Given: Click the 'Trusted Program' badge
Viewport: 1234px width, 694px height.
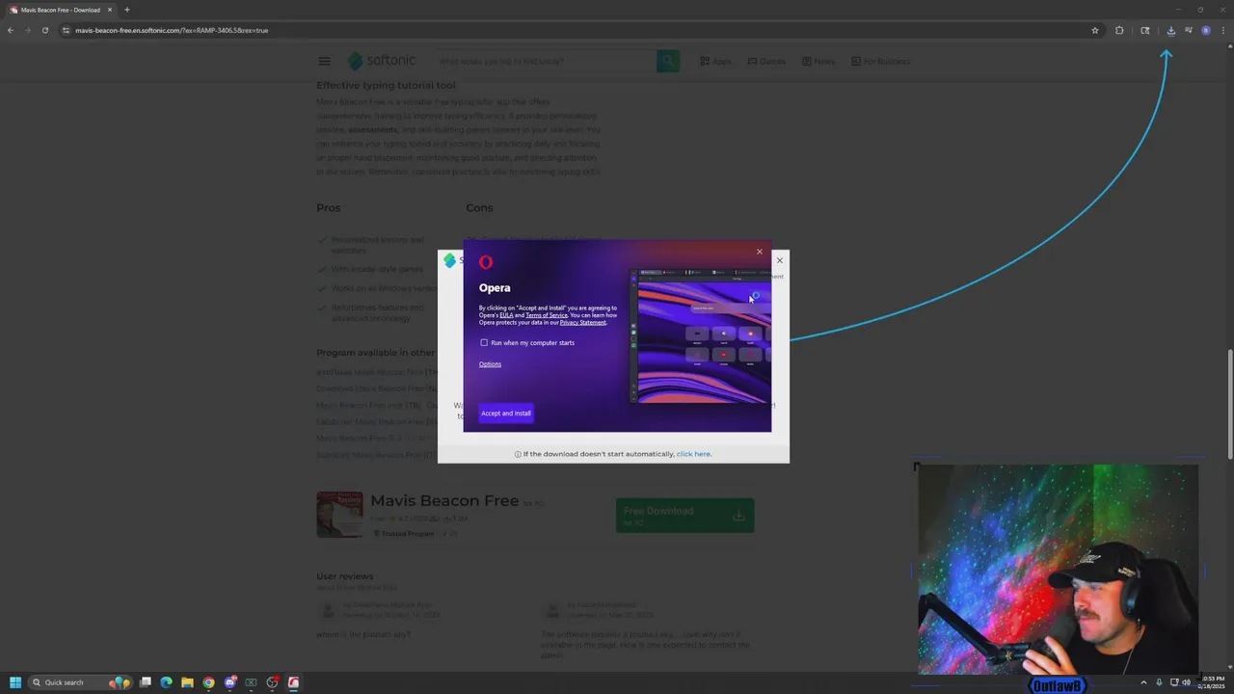Looking at the screenshot, I should (404, 533).
